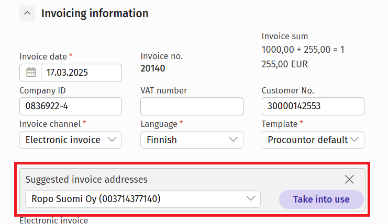Image resolution: width=388 pixels, height=224 pixels.
Task: Select the invoice sum value text
Action: pos(303,57)
